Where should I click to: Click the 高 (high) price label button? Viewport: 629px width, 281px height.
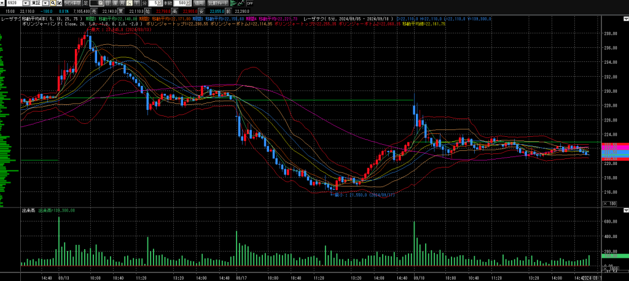(174, 11)
